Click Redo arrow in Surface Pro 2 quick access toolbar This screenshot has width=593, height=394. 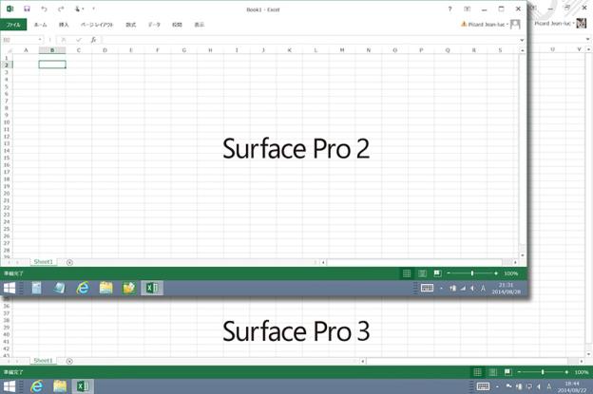(61, 9)
